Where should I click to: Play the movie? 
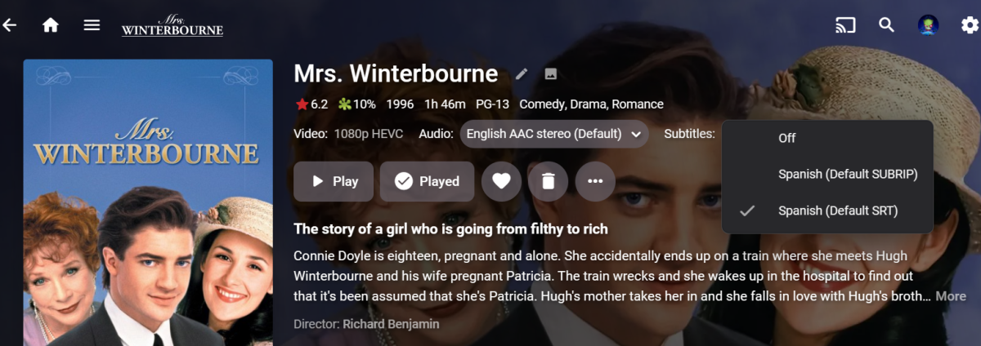point(334,181)
